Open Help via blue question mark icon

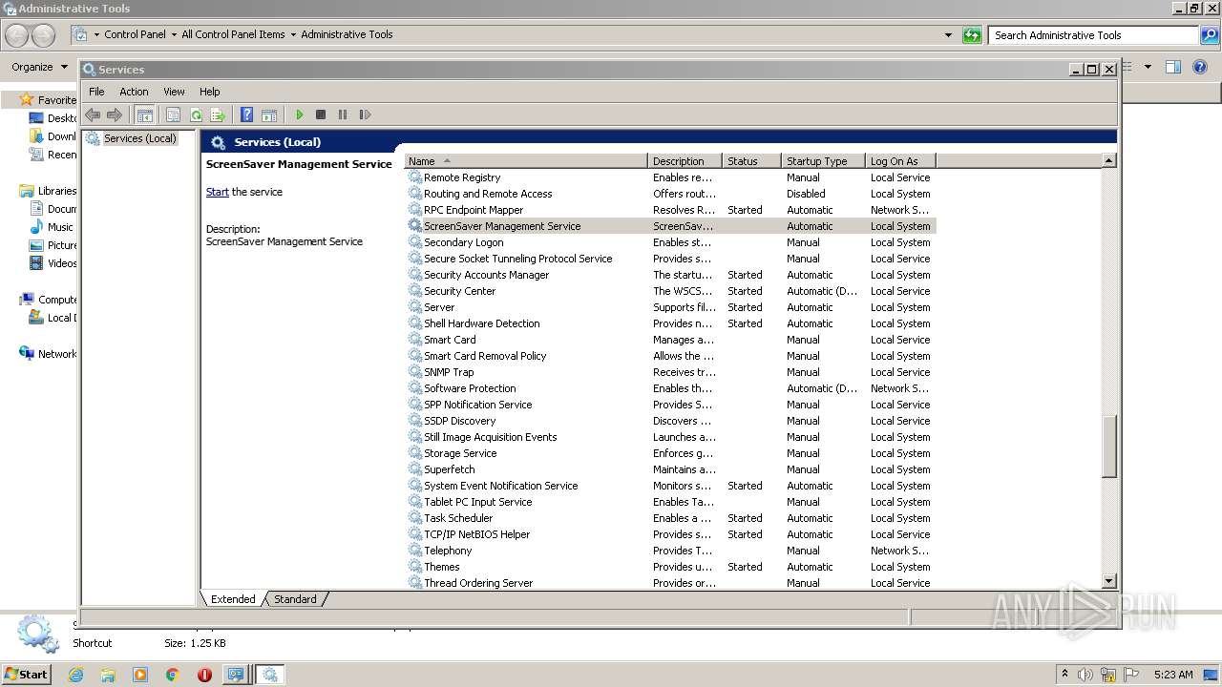tap(246, 114)
